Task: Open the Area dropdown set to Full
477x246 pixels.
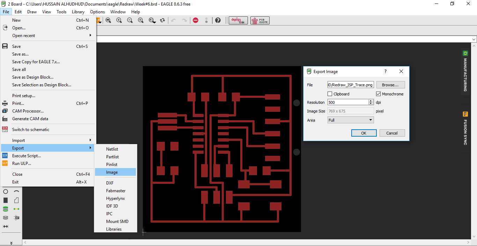Action: [x=351, y=120]
